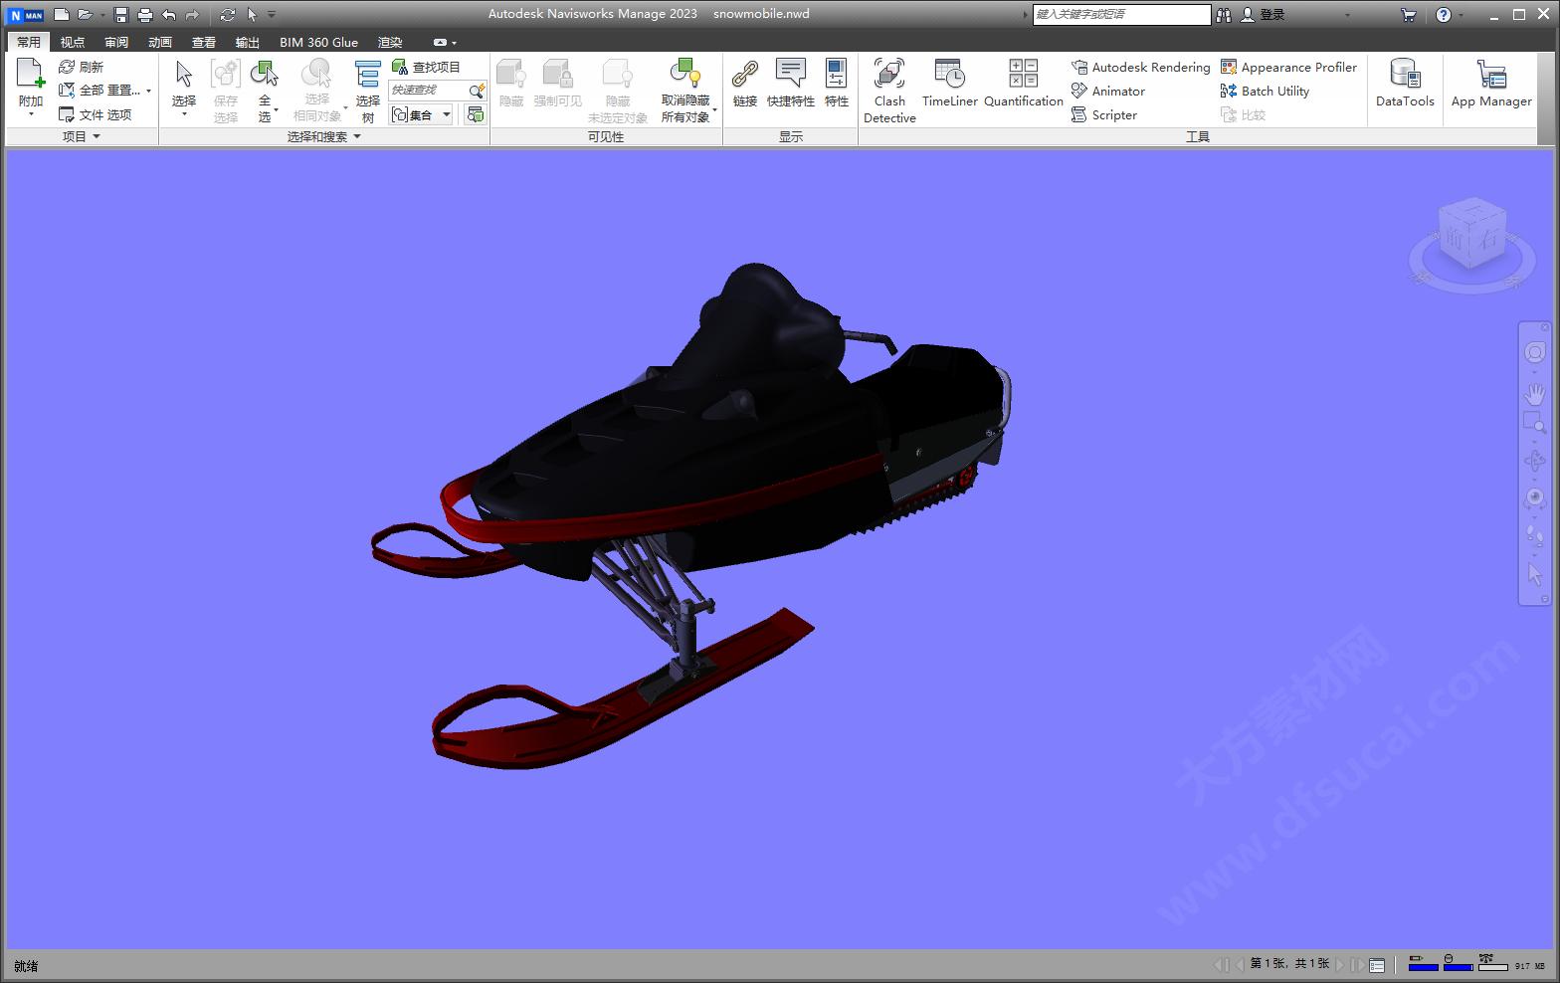Expand the Help dropdown arrow
Screen dimensions: 1560x983
tap(1462, 15)
